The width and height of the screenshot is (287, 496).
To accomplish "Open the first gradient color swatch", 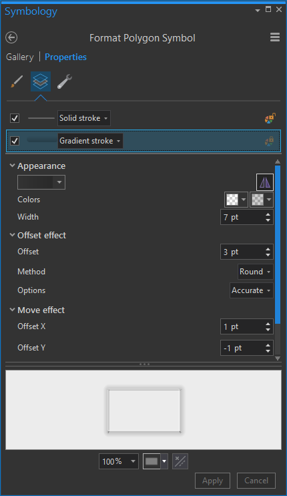I will click(236, 200).
